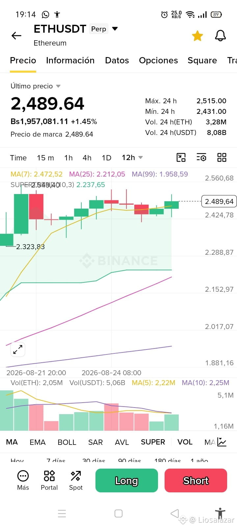Screen dimensions: 237x528
Task: Go to Spot trading icon
Action: coord(76,480)
